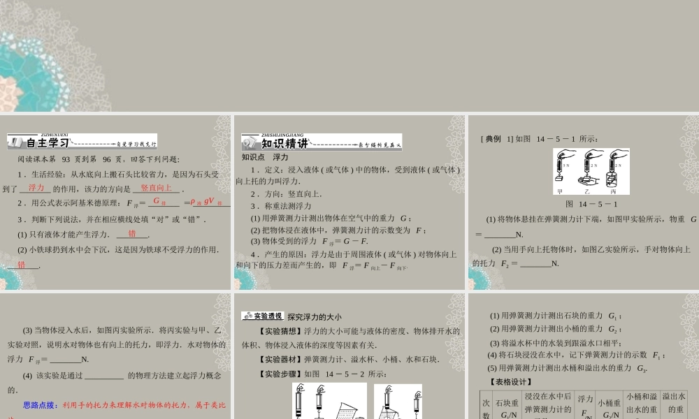The height and width of the screenshot is (419, 699).
Task: Click the 自主学习 banner title
Action: [48, 143]
